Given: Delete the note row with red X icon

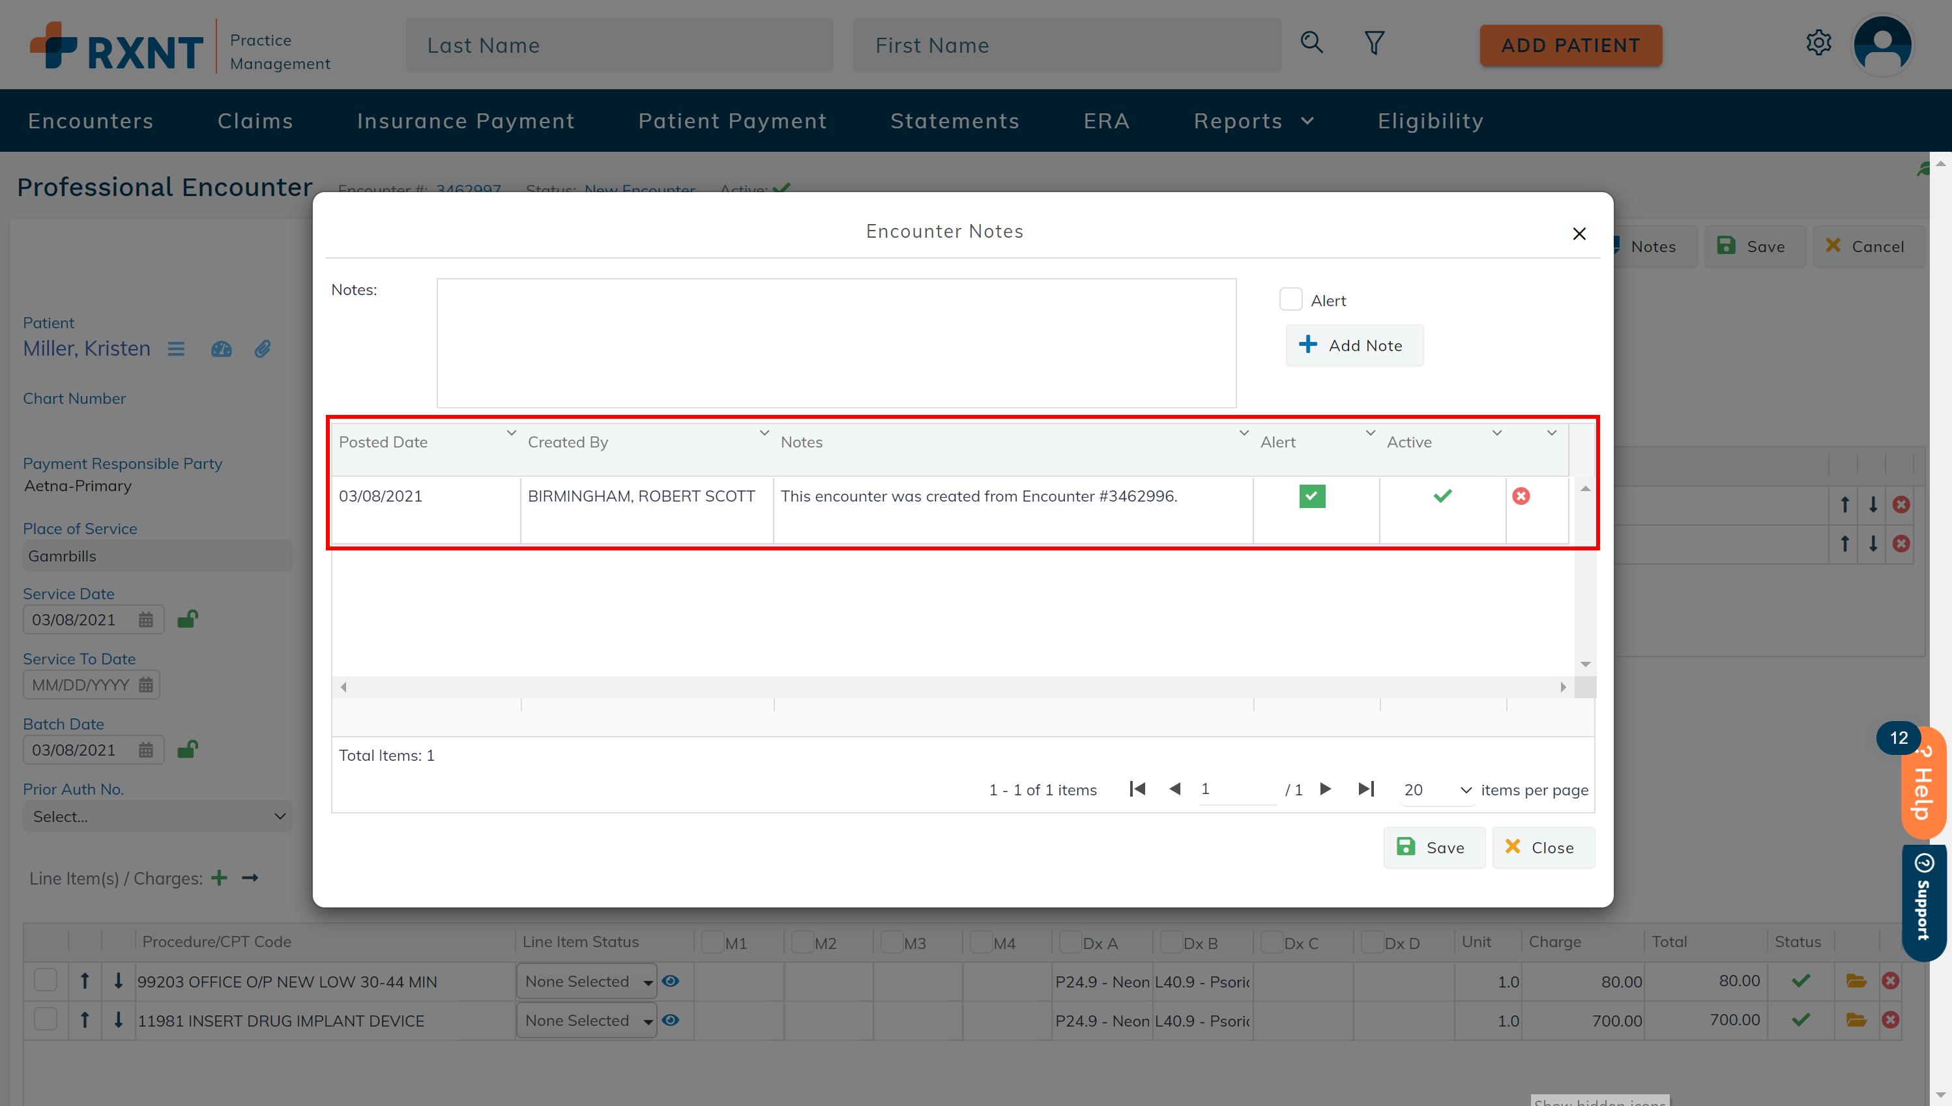Looking at the screenshot, I should pos(1521,496).
